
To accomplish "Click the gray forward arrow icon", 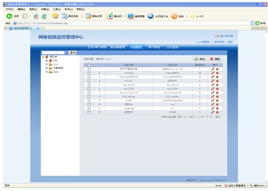I will point(25,16).
